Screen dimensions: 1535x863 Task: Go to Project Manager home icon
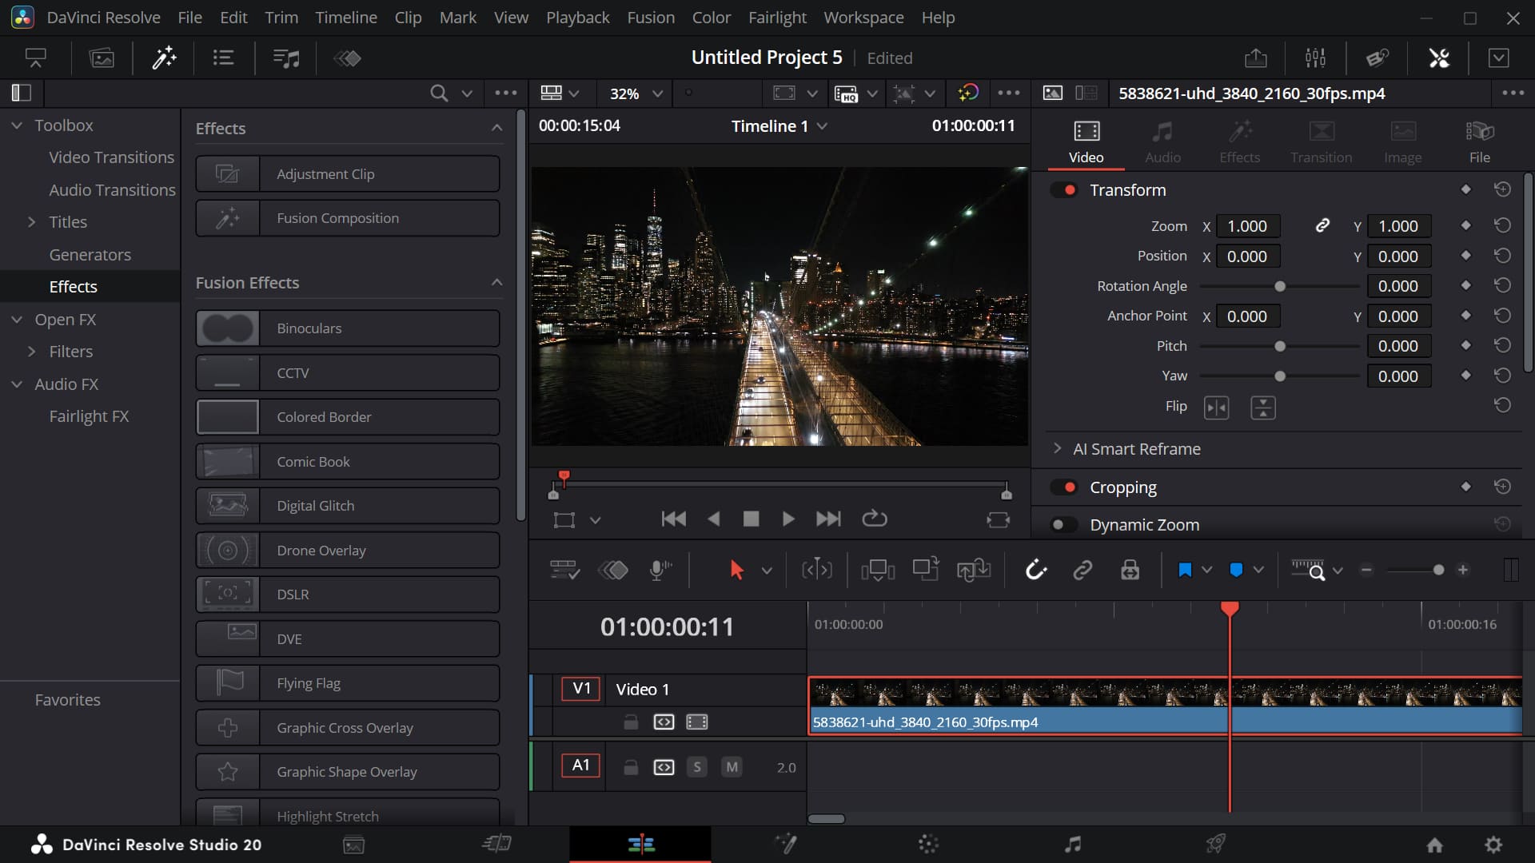pyautogui.click(x=1435, y=845)
